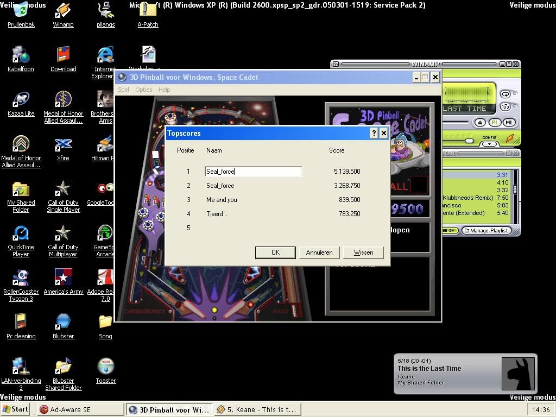Select the Song folder desktop icon
This screenshot has height=417, width=556.
pyautogui.click(x=106, y=322)
